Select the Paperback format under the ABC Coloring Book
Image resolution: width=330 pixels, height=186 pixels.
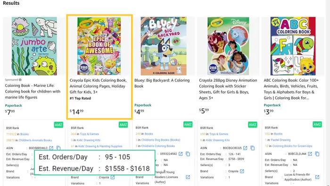tap(272, 105)
